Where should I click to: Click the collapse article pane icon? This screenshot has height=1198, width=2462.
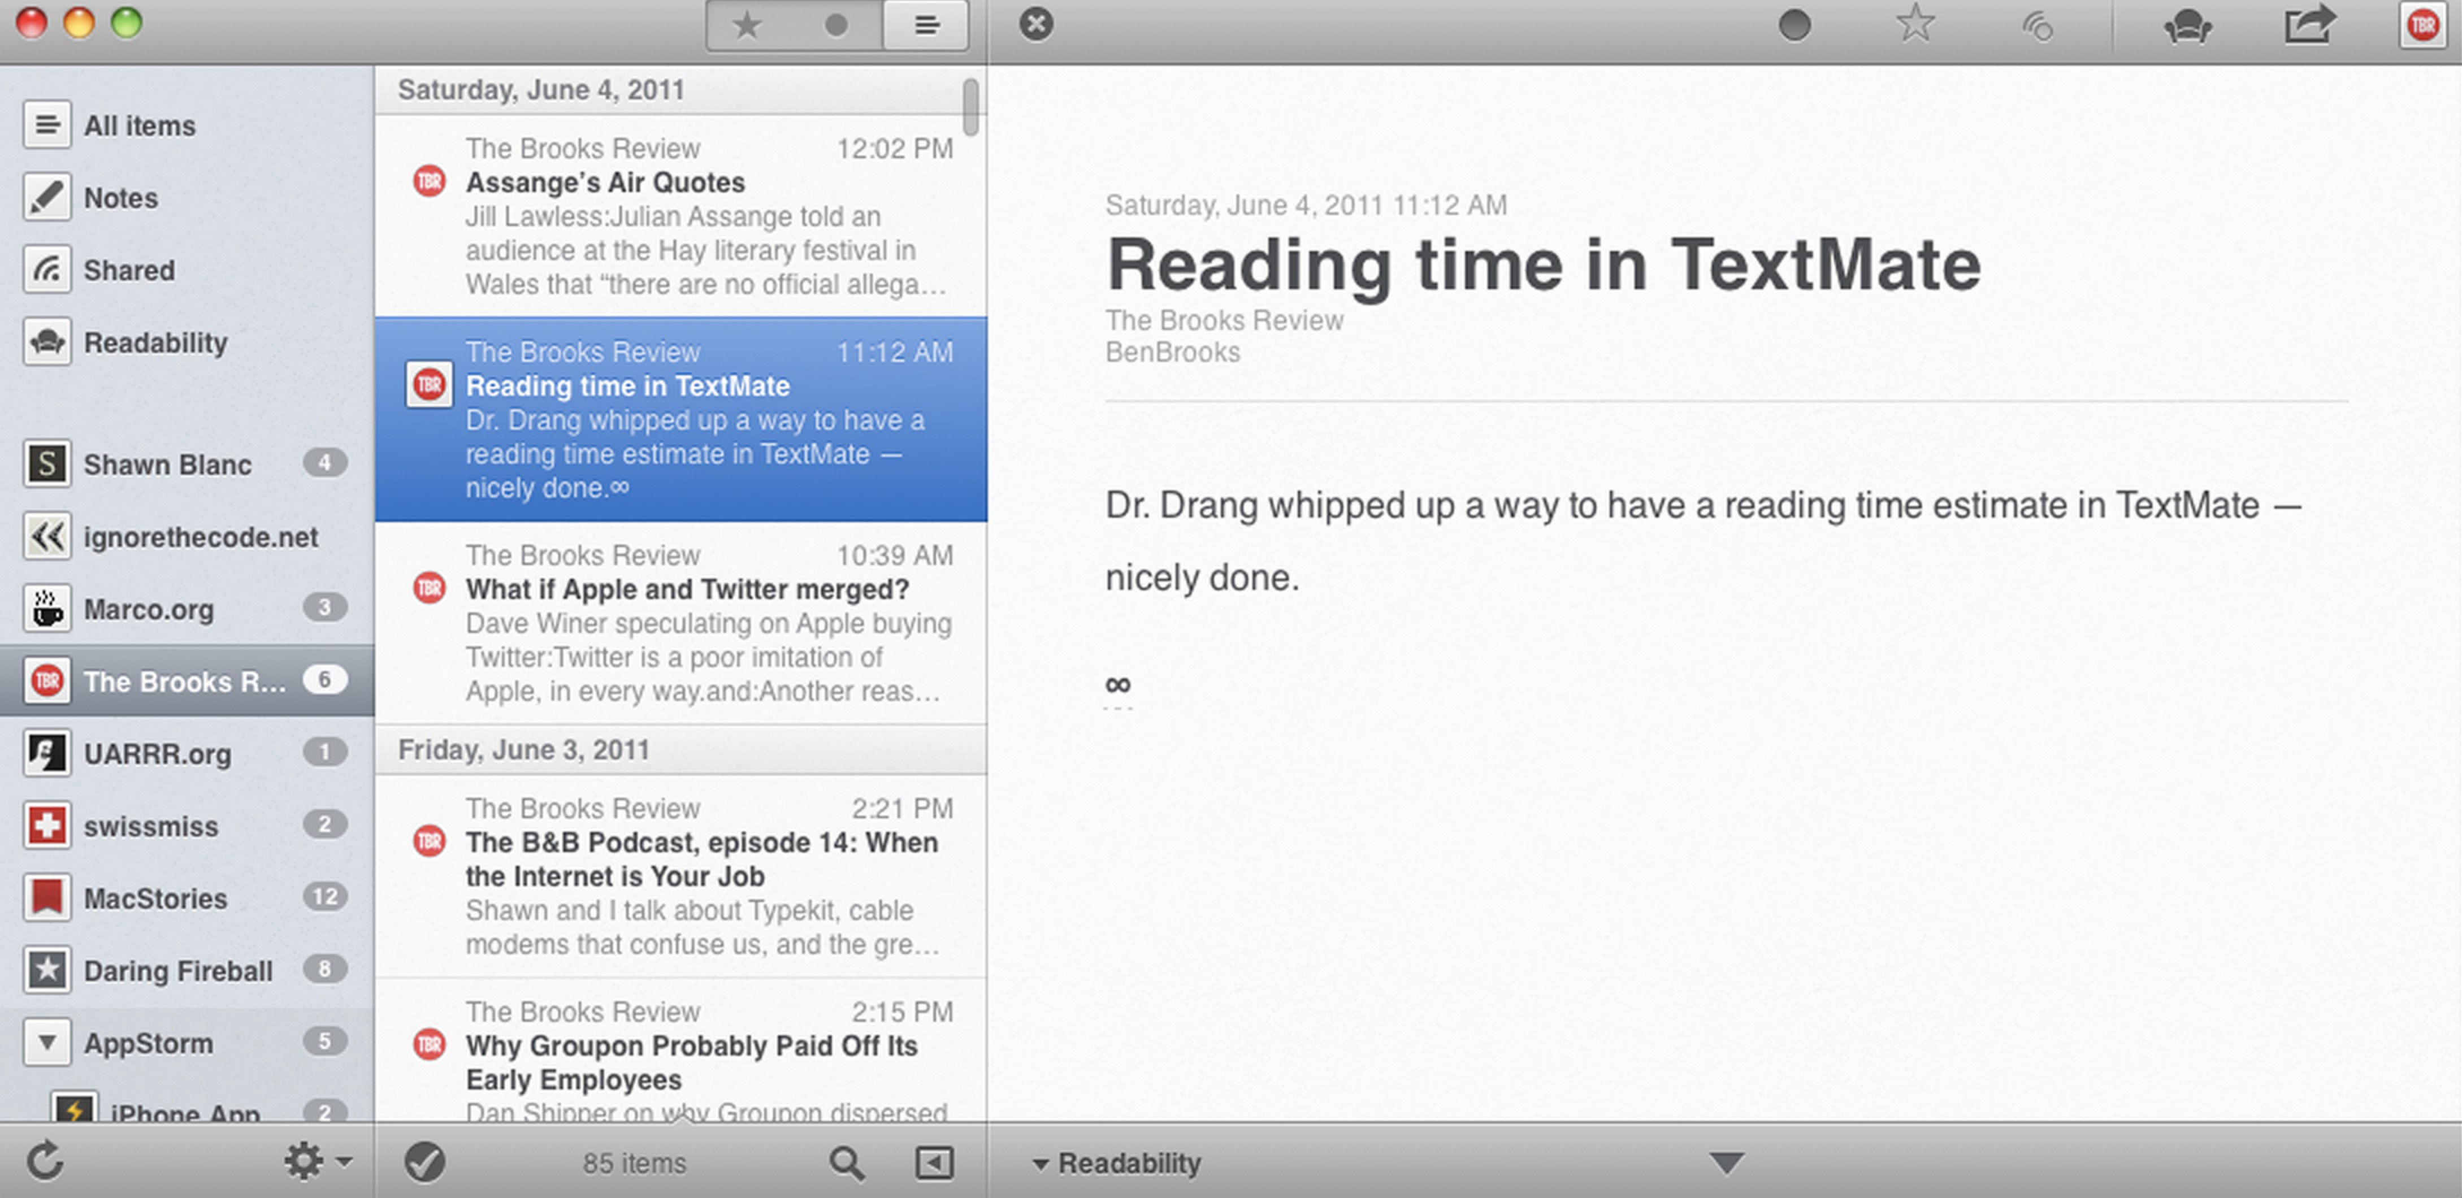click(934, 1162)
